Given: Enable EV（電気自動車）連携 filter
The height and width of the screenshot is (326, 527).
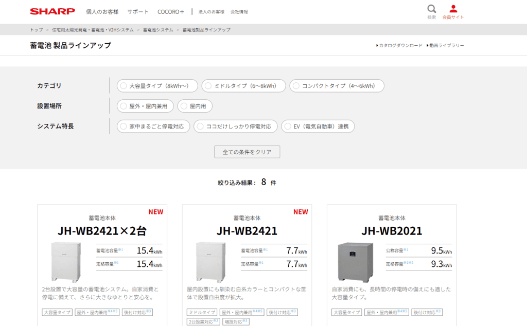Looking at the screenshot, I should (318, 126).
